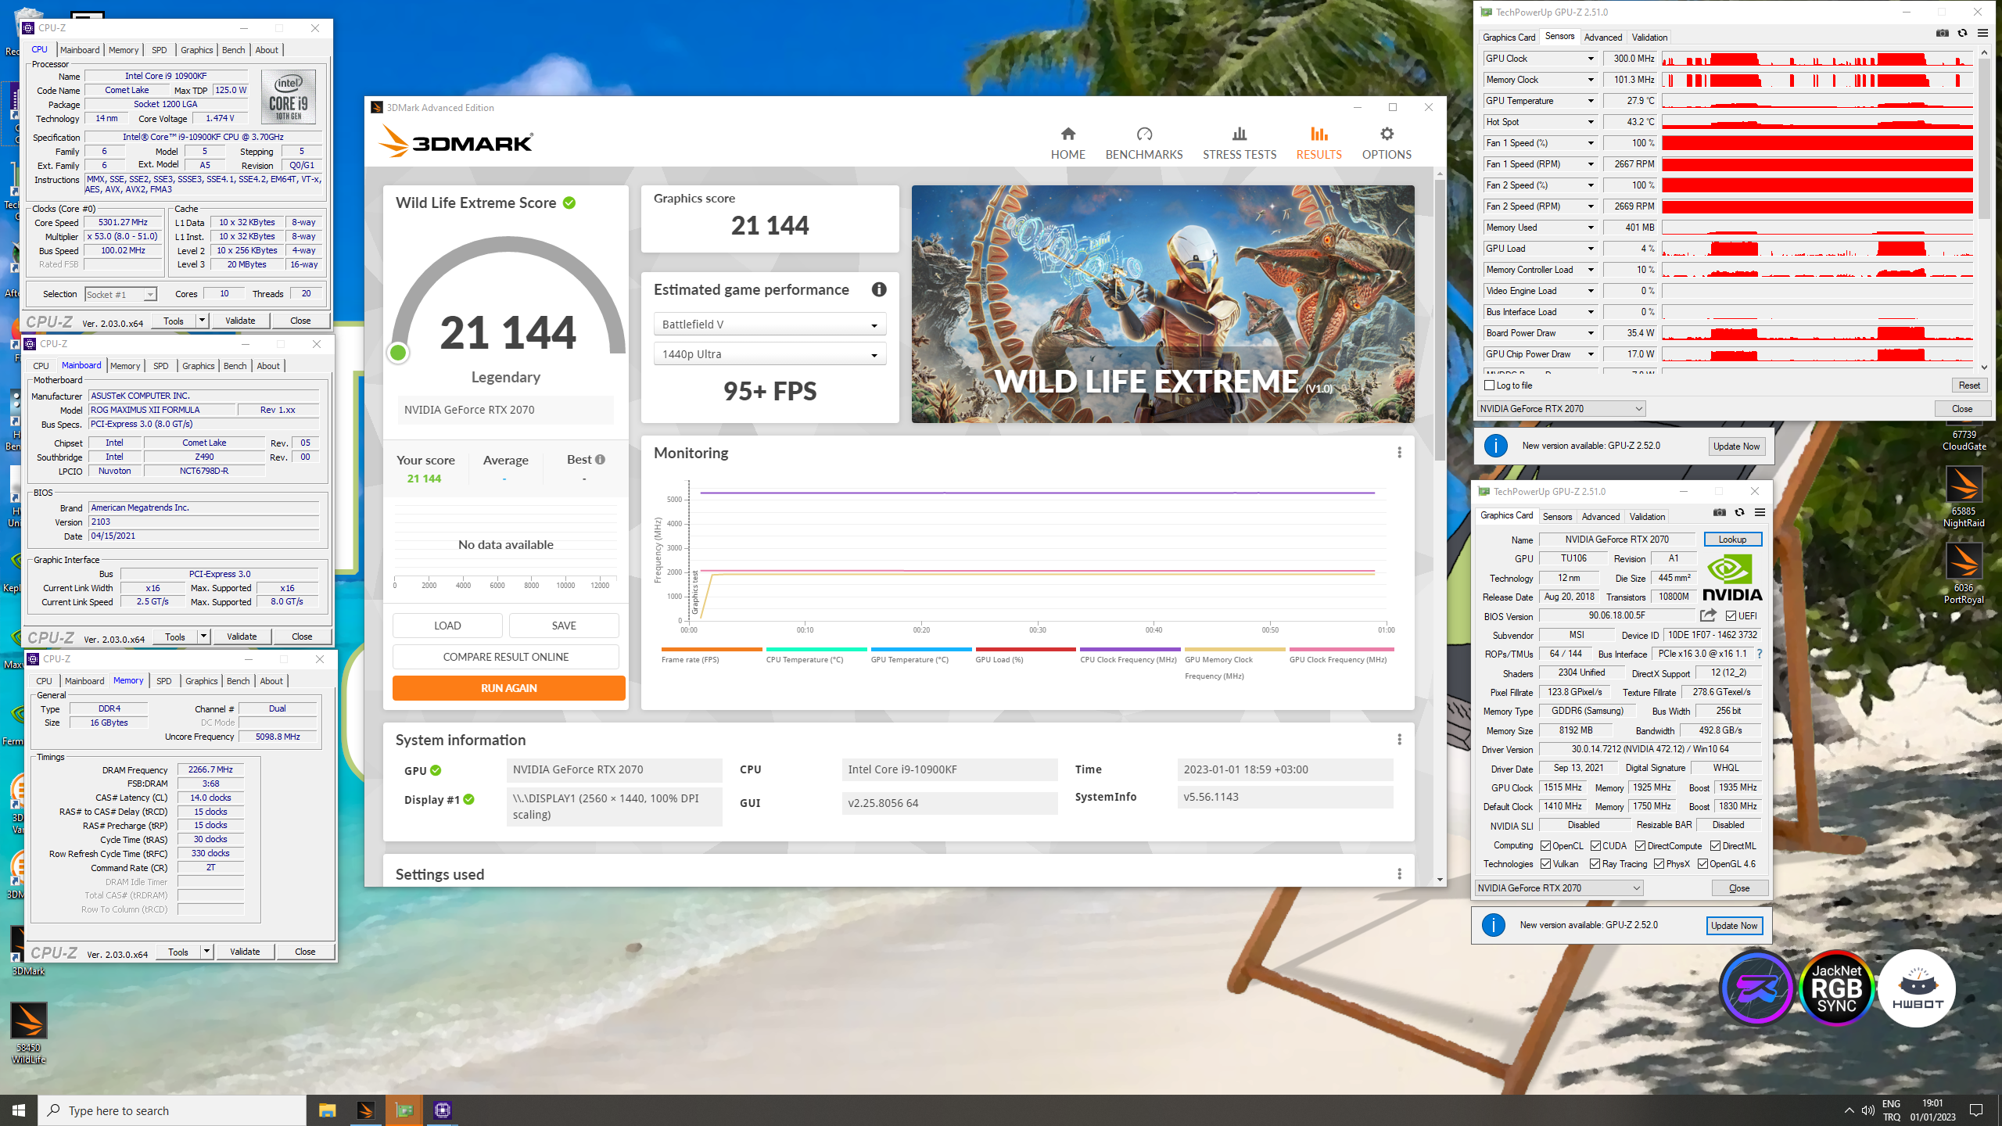Expand Tools dropdown arrow in CPU-Z CPU window

(x=202, y=321)
